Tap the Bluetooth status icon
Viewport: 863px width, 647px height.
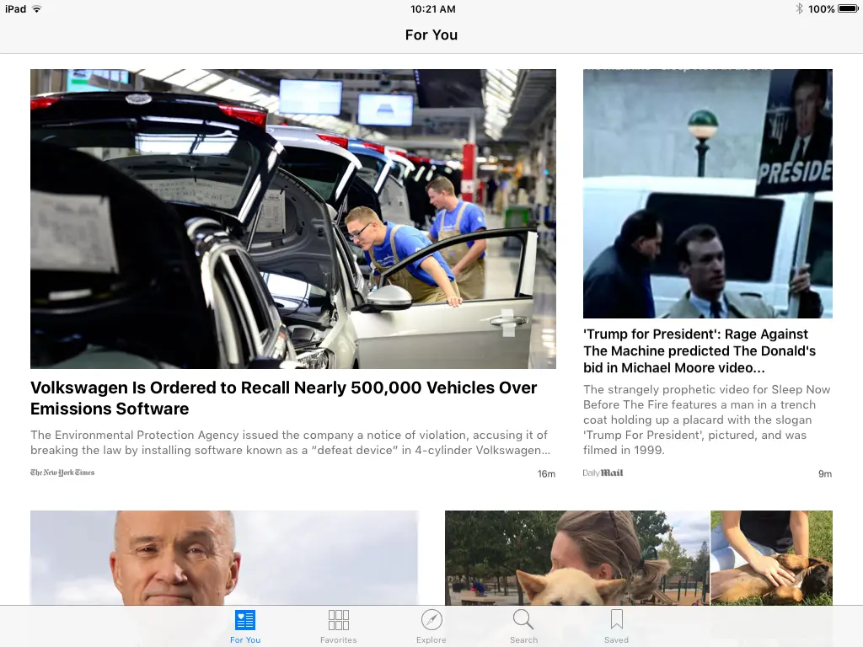799,8
